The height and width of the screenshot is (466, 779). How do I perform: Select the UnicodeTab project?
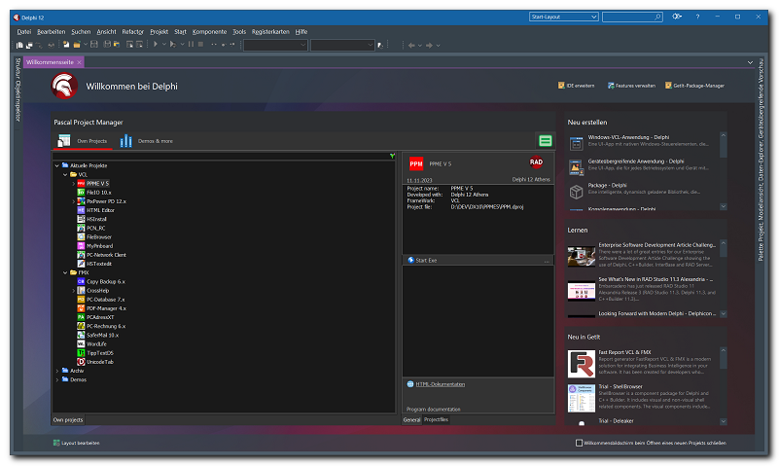coord(100,362)
